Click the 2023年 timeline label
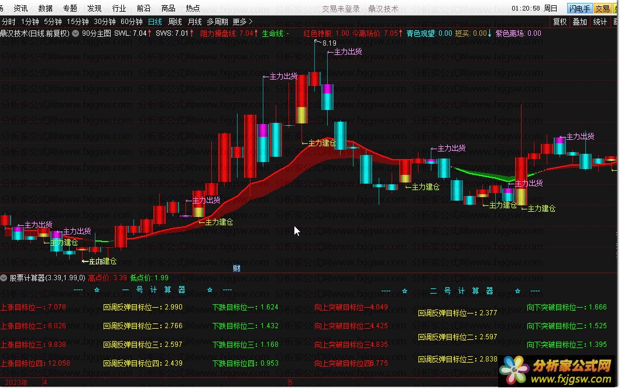 tap(16, 383)
